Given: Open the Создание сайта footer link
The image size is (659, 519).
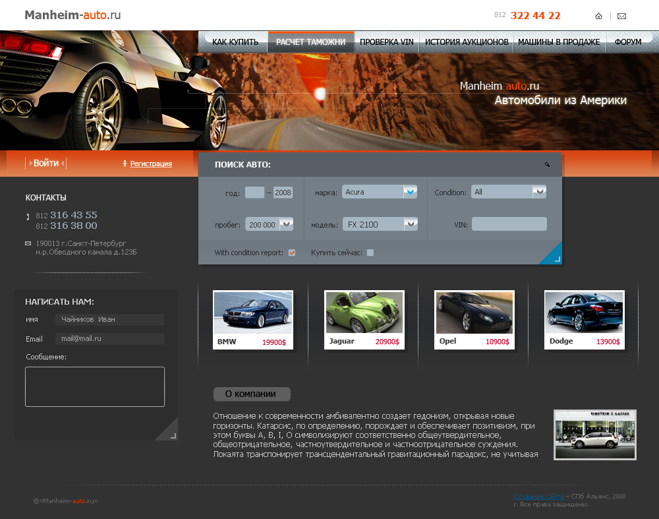Looking at the screenshot, I should click(539, 497).
